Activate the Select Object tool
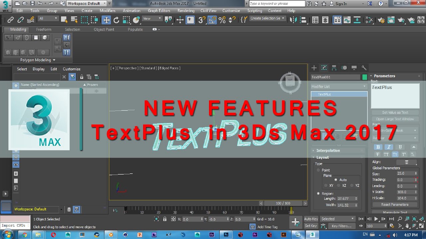 (65, 20)
